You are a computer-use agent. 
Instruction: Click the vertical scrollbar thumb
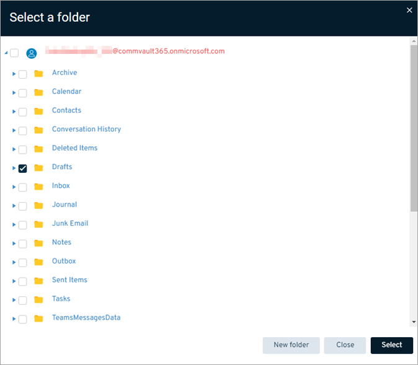click(x=414, y=128)
